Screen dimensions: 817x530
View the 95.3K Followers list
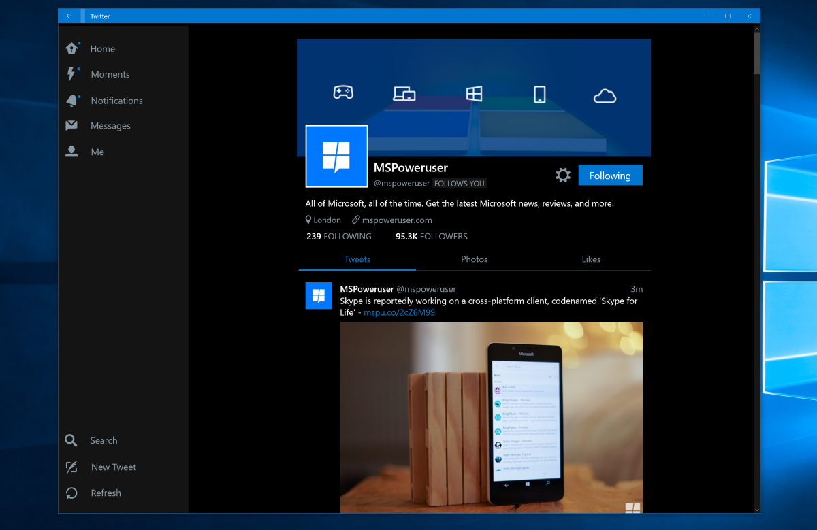point(432,237)
